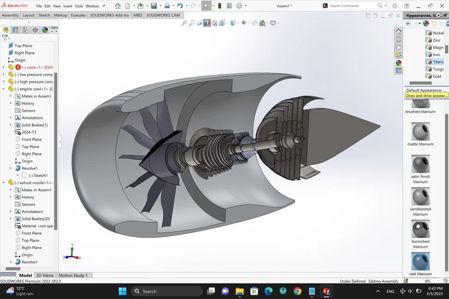Expand the cone<1> component in tree
Image resolution: width=449 pixels, height=299 pixels.
click(x=4, y=67)
